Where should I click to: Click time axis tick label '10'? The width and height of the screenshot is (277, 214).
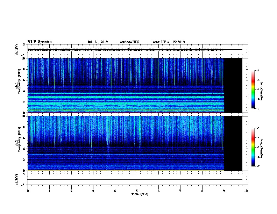[246, 191]
